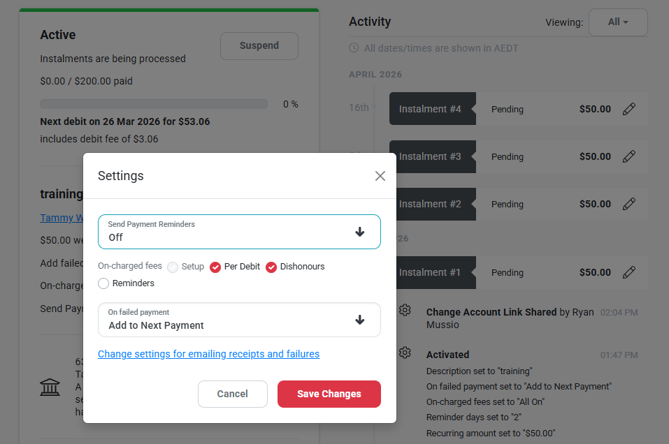Open link to change emailing receipts settings

coord(208,354)
